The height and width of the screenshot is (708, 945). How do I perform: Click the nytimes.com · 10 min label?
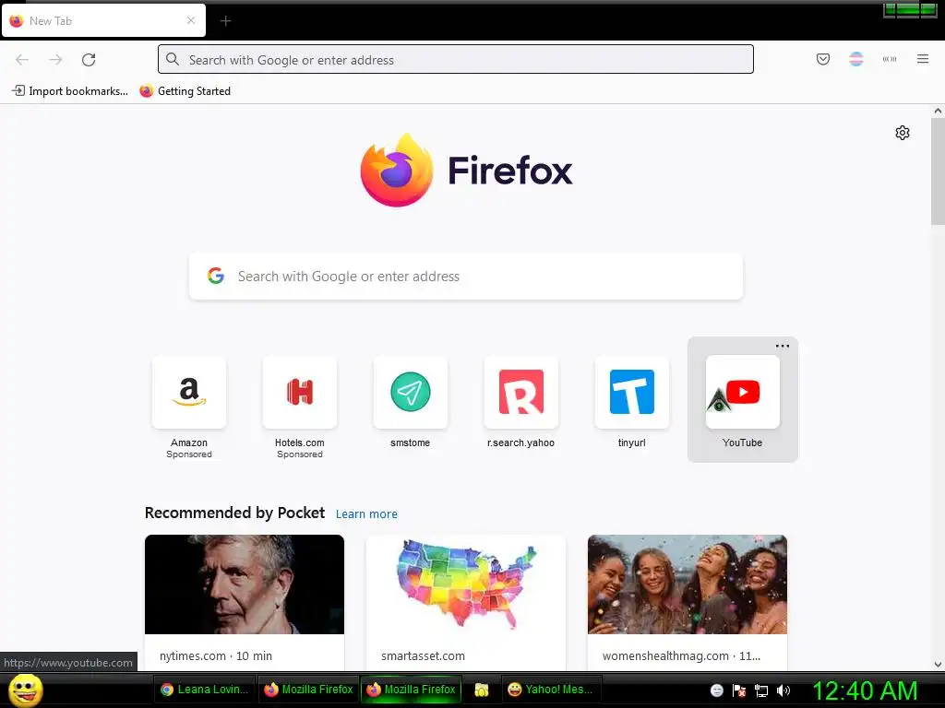(216, 655)
